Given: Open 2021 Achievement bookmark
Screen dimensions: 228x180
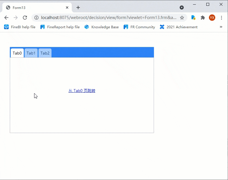Looking at the screenshot, I should coord(179,27).
